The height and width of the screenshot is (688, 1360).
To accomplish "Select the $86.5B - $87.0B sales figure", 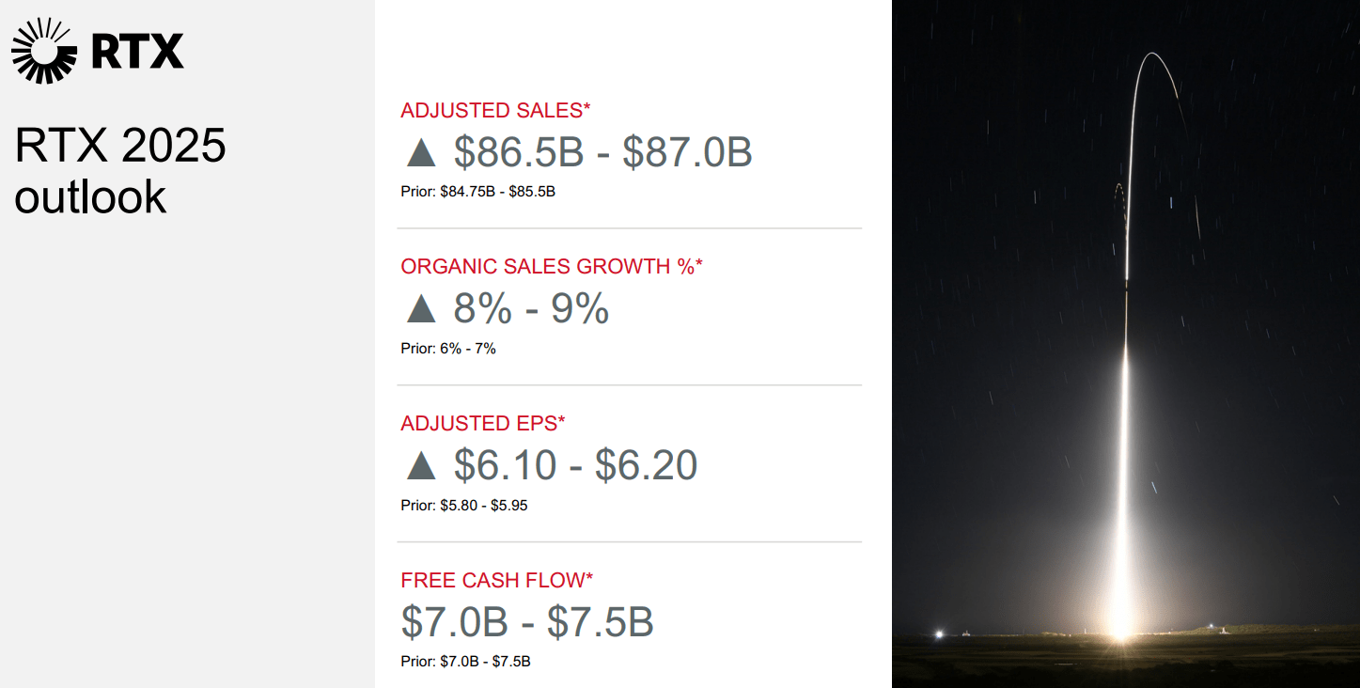I will [602, 152].
